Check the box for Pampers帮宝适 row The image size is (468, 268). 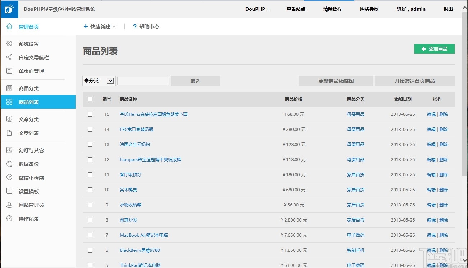click(x=90, y=160)
